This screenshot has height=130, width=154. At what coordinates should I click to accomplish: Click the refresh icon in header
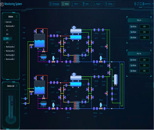138,4
